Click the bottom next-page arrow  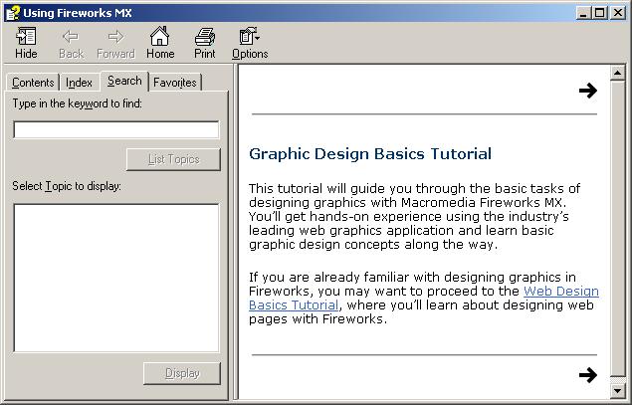[x=587, y=375]
